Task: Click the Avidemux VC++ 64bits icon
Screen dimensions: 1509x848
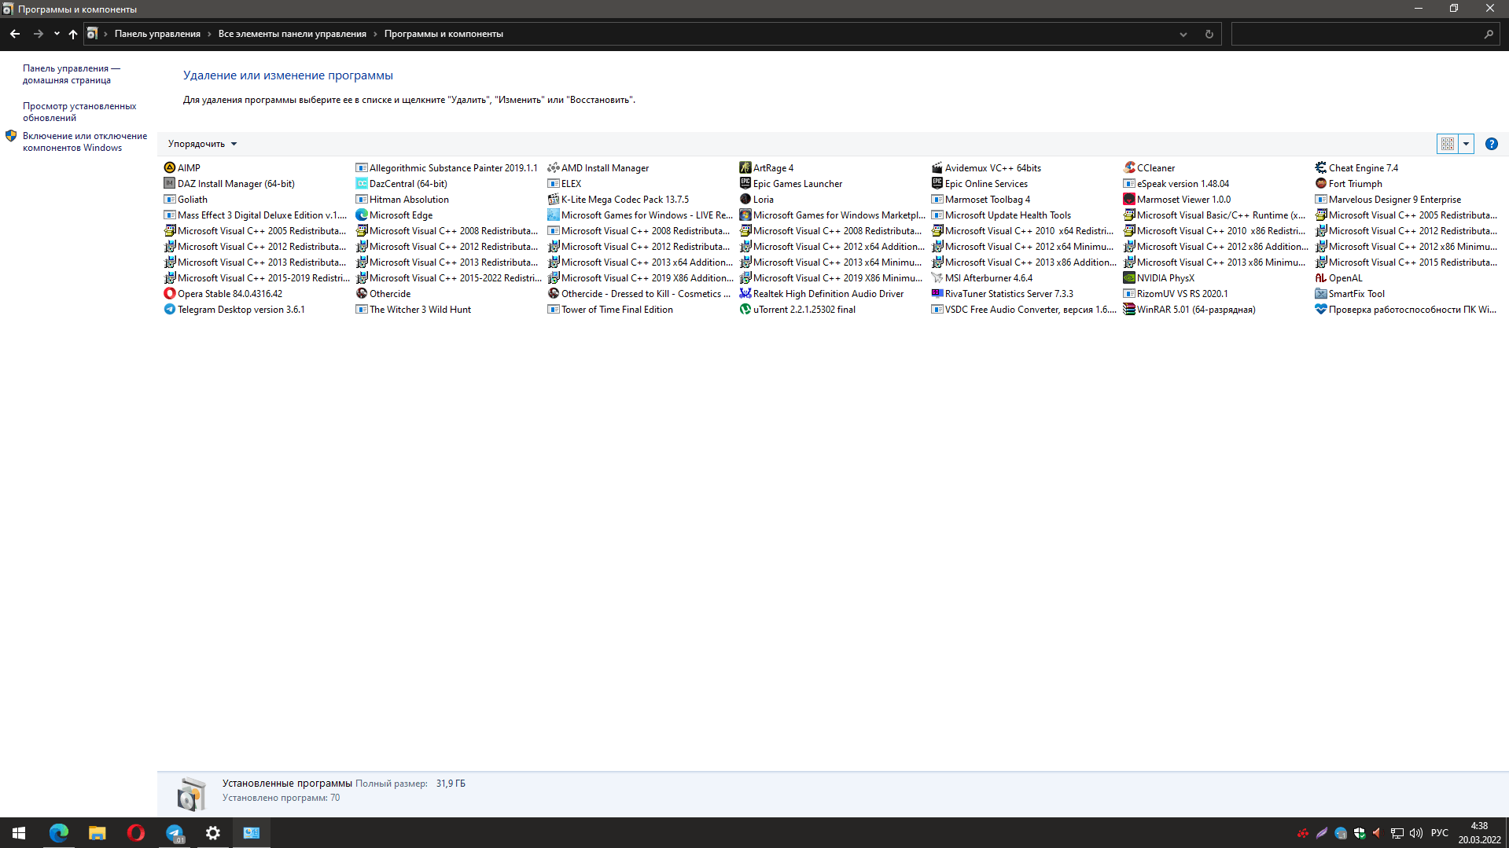Action: click(937, 167)
